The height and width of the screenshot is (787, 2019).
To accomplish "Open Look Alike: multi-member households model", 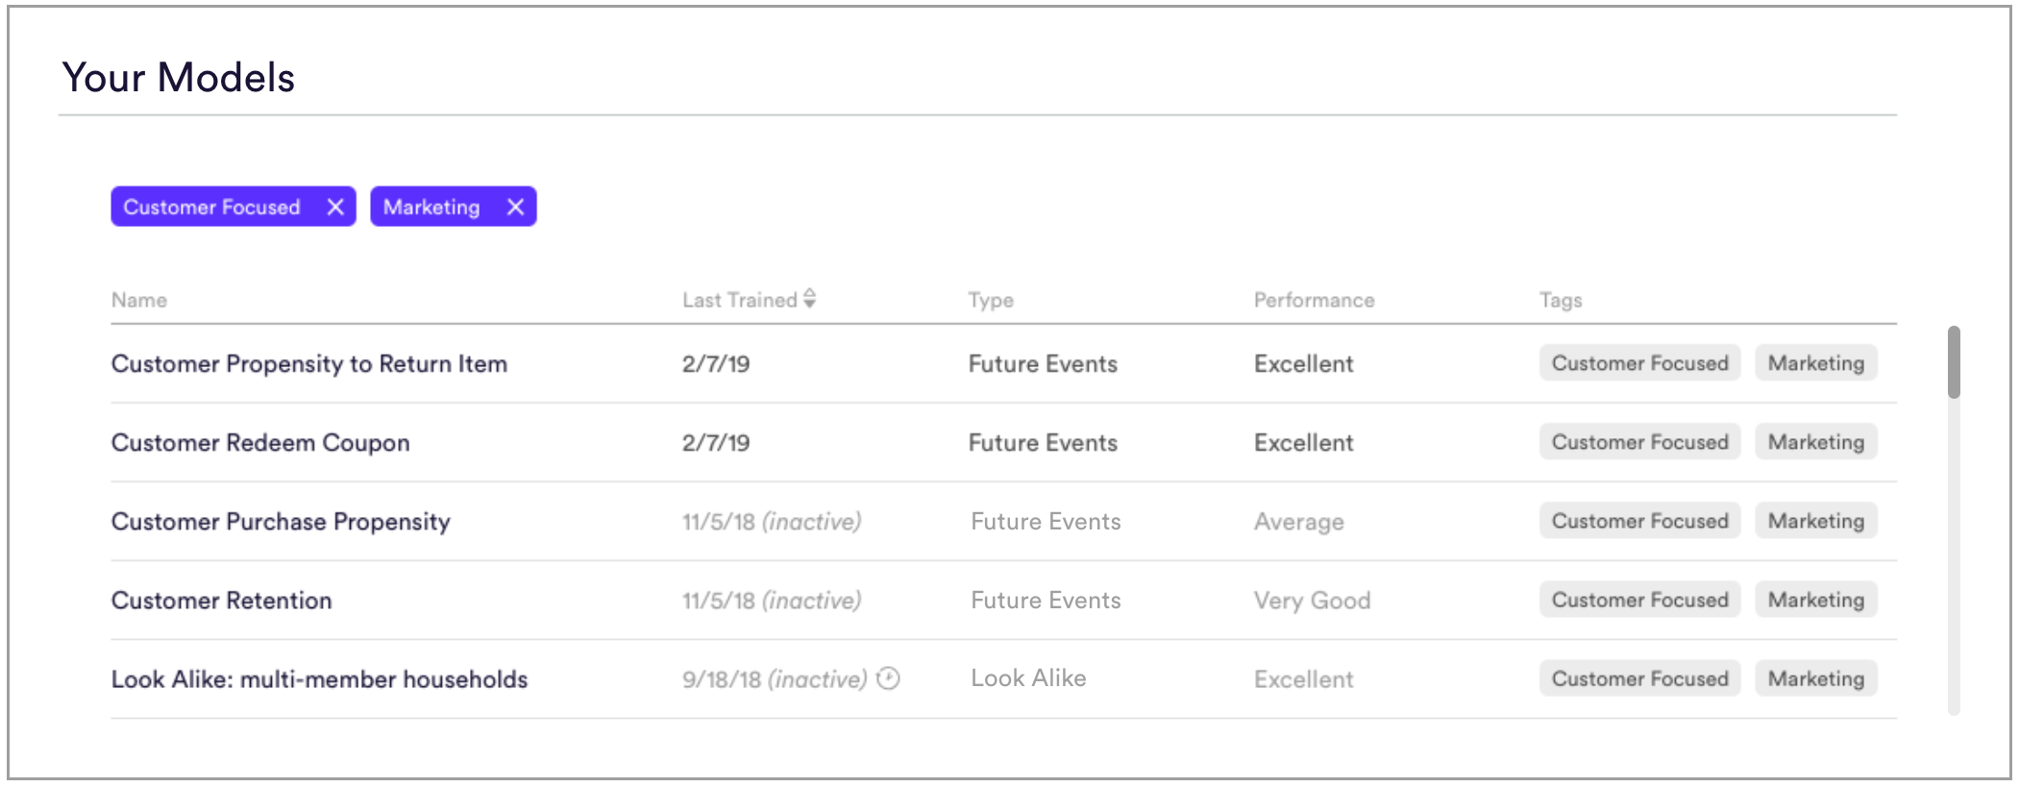I will (x=319, y=678).
